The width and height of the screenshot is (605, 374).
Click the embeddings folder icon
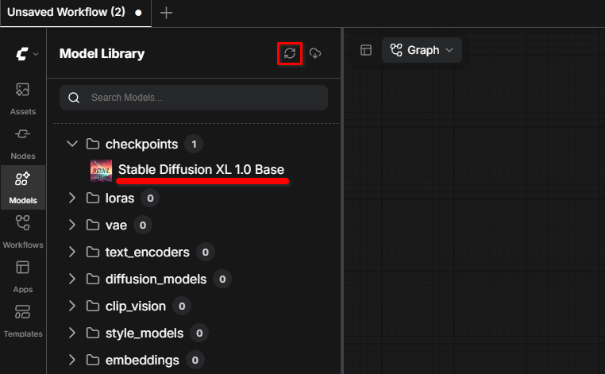(93, 361)
